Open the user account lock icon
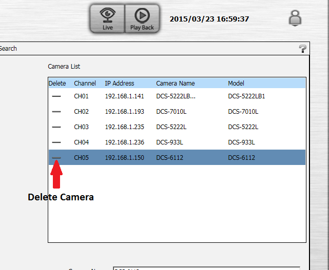This screenshot has height=270, width=329. 295,18
